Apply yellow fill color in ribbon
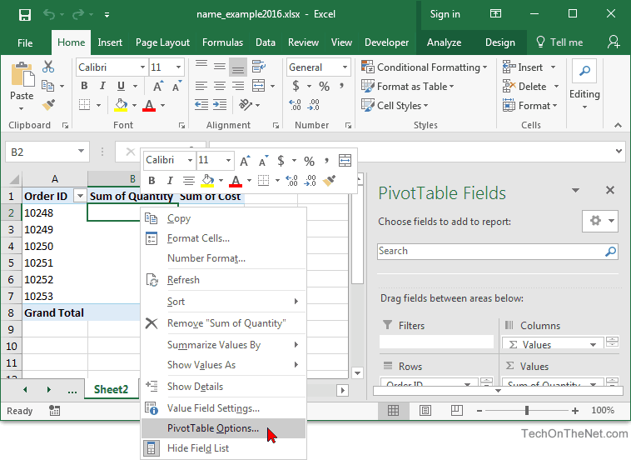Screen dimensions: 631x460 click(x=121, y=105)
